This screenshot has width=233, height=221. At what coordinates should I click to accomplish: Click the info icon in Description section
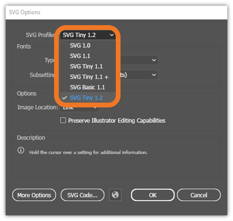[21, 150]
